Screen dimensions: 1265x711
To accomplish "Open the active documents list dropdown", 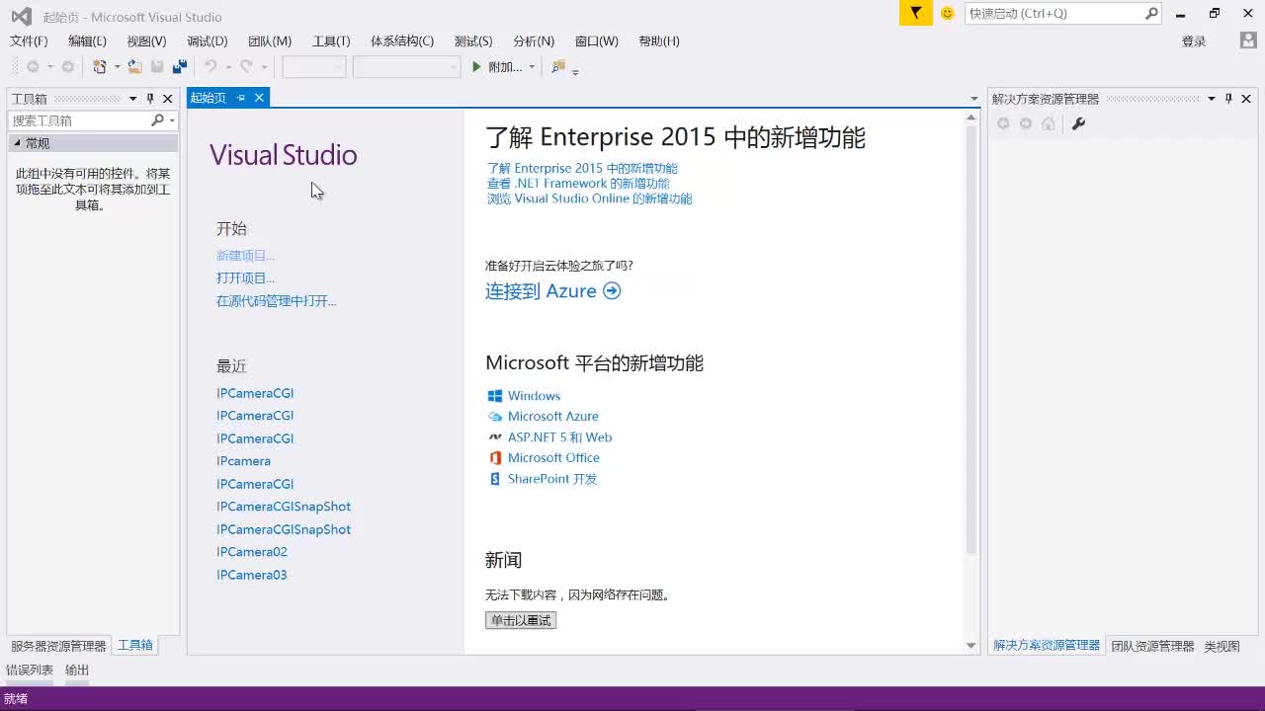I will [x=973, y=99].
